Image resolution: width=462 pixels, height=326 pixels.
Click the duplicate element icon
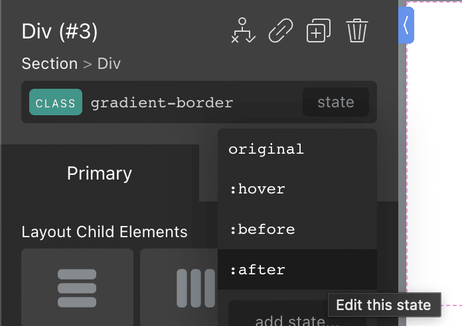pyautogui.click(x=319, y=30)
